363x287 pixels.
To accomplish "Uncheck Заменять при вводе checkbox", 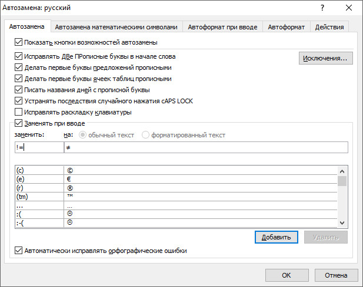I will (18, 123).
